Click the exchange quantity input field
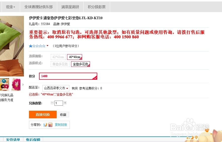Image resolution: width=222 pixels, height=142 pixels. coord(59,103)
